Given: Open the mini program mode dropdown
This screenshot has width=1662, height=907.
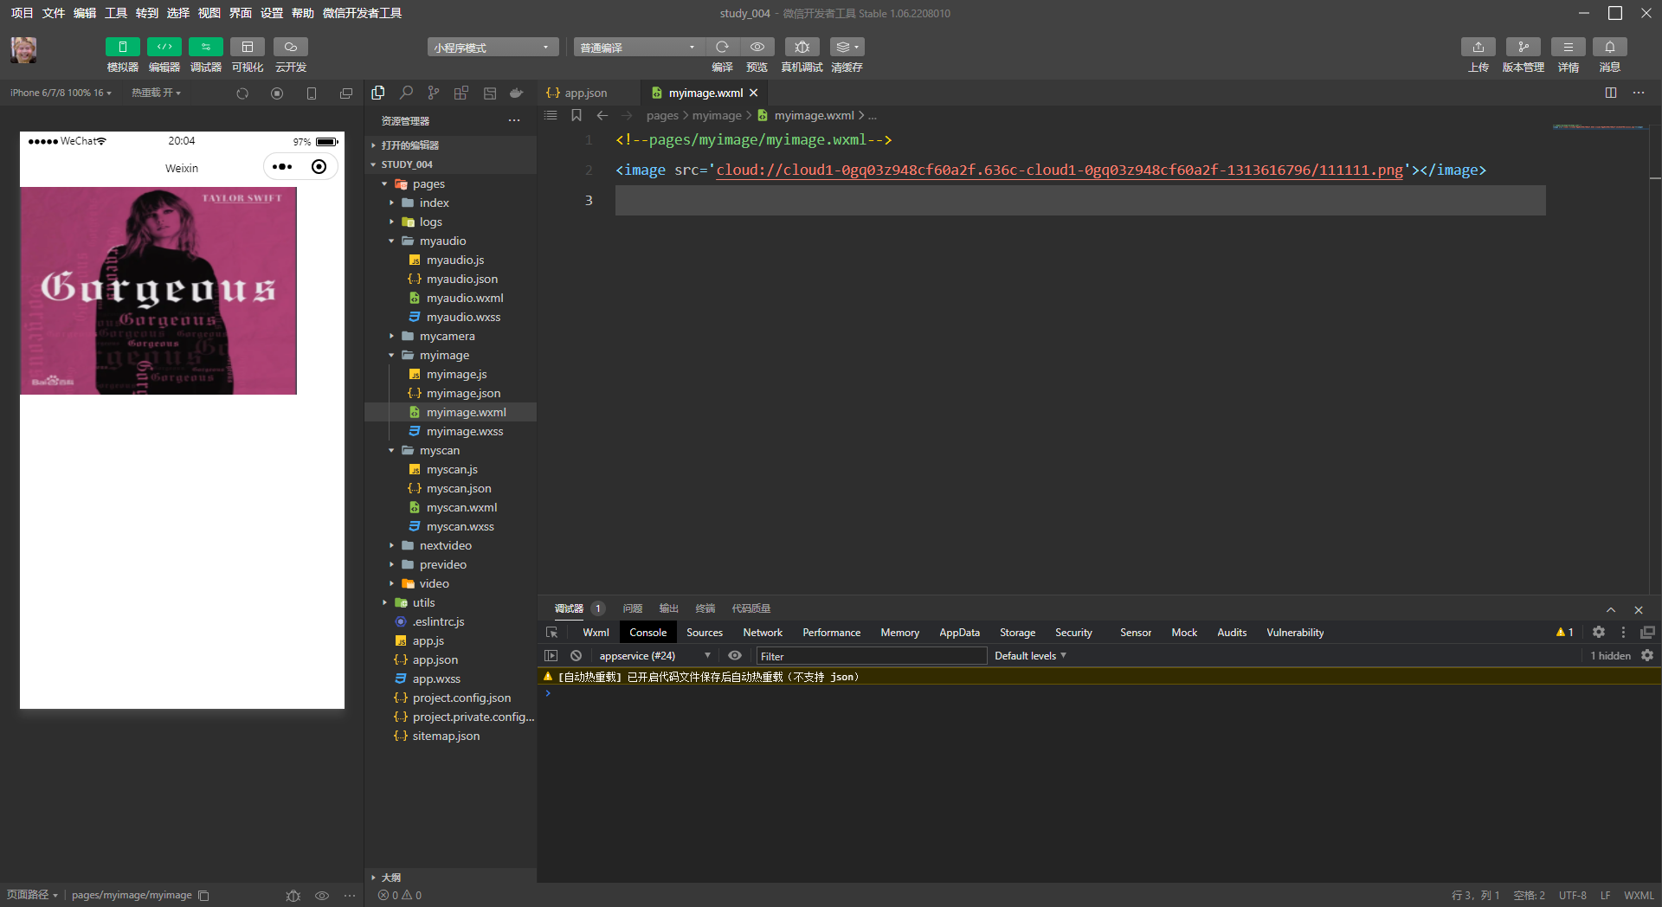Looking at the screenshot, I should (493, 48).
